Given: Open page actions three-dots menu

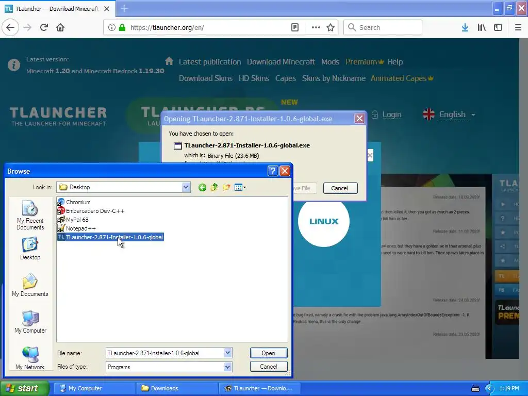Looking at the screenshot, I should pos(316,27).
